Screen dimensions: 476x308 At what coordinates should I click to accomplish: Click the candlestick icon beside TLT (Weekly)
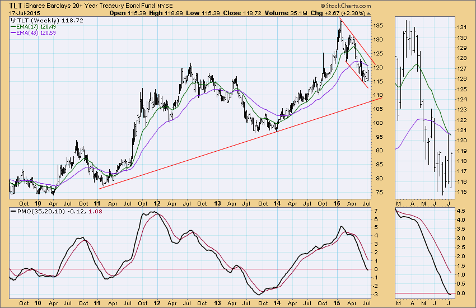click(13, 20)
